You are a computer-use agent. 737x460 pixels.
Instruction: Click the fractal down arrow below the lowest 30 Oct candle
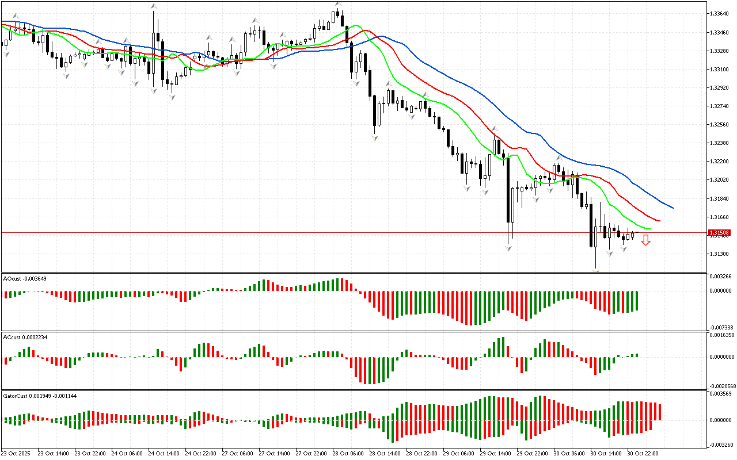pyautogui.click(x=597, y=271)
